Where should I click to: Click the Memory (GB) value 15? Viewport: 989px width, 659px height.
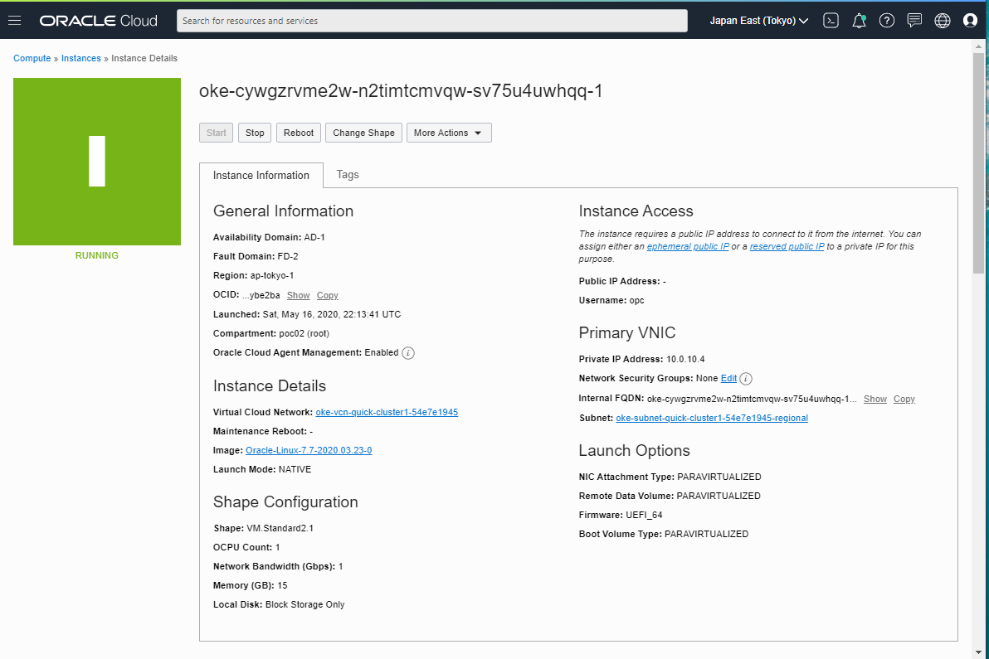(282, 585)
